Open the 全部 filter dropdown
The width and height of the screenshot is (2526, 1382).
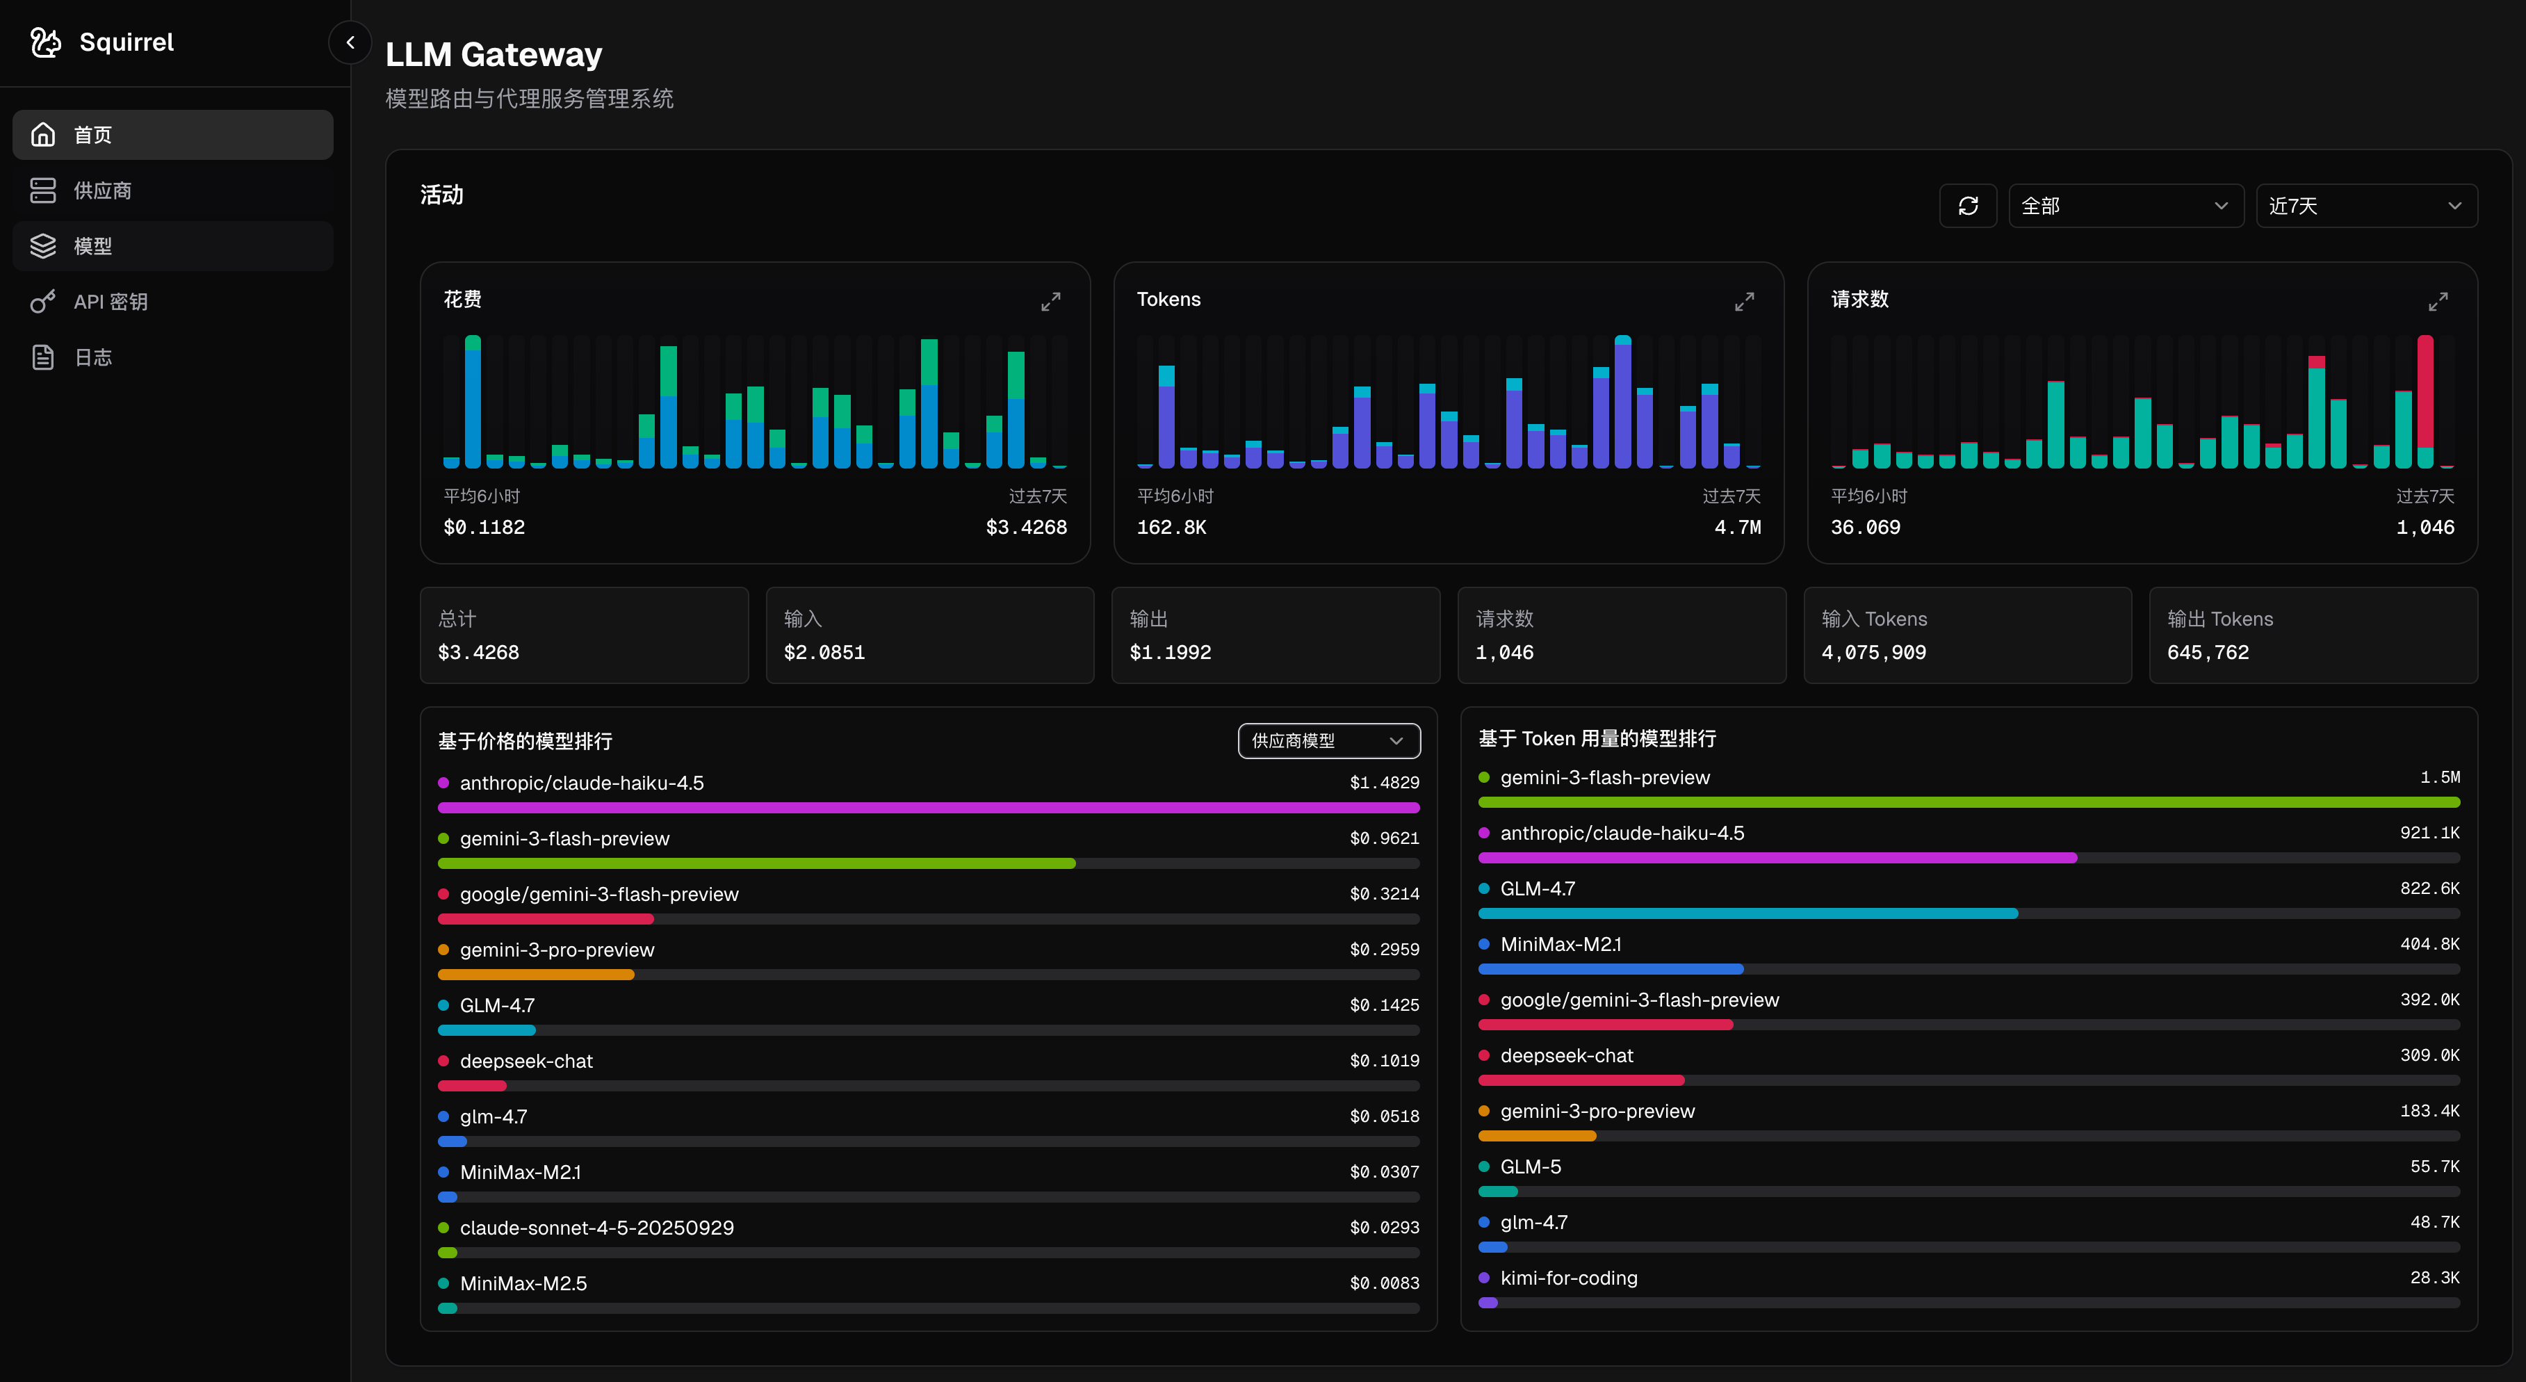(2126, 205)
